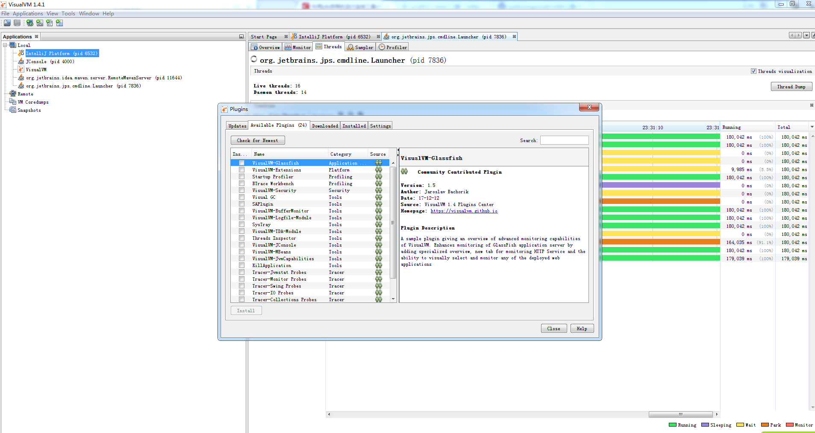Click the plugin Search input field
Image resolution: width=815 pixels, height=433 pixels.
tap(565, 140)
